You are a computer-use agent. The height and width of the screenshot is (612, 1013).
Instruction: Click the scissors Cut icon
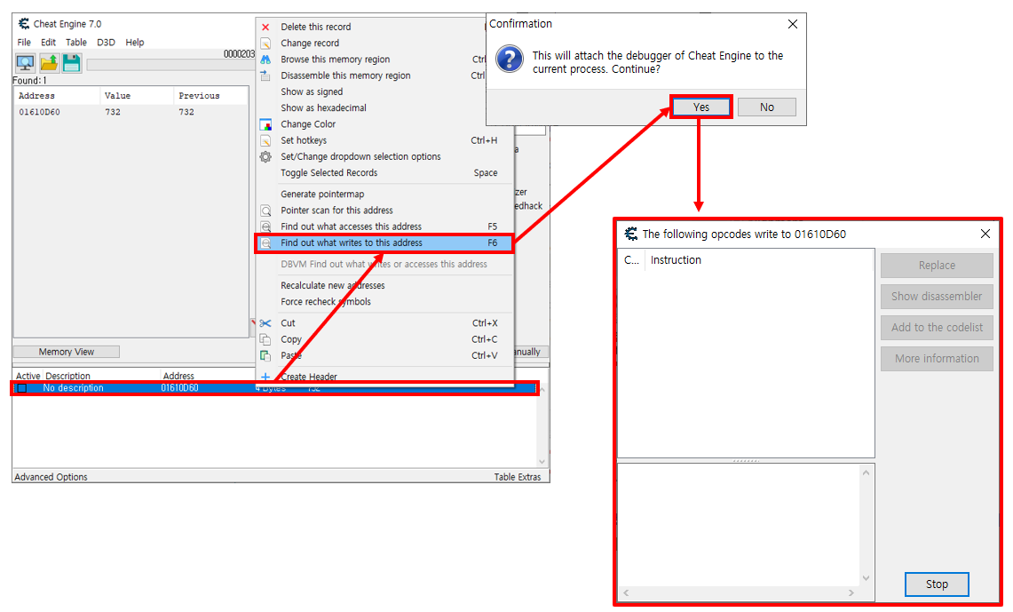point(265,323)
